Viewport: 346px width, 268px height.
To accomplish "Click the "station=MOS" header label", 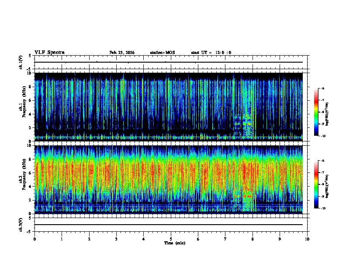I will (163, 53).
